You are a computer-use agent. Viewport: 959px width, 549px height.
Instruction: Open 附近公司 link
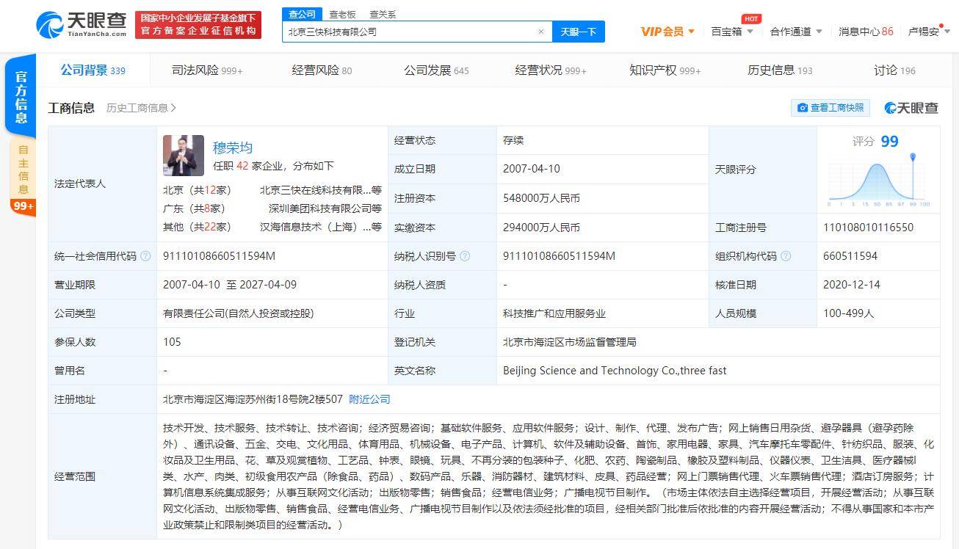coord(369,399)
